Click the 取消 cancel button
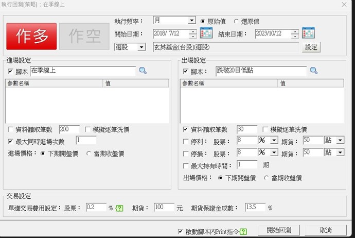The image size is (355, 238). coord(326,230)
